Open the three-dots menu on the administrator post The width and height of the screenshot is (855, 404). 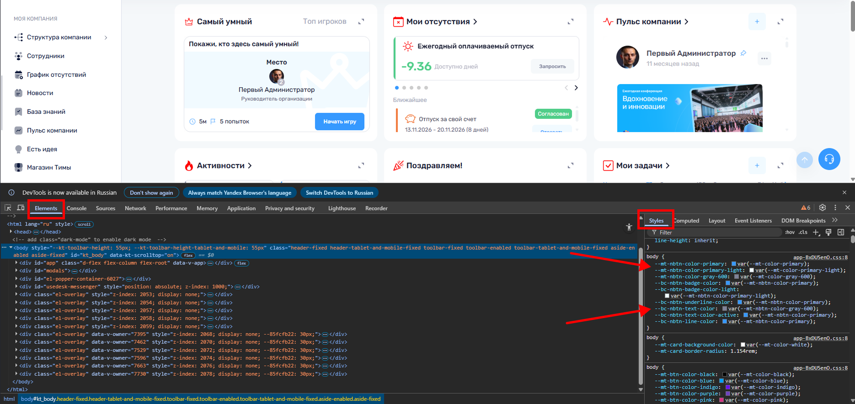tap(764, 58)
